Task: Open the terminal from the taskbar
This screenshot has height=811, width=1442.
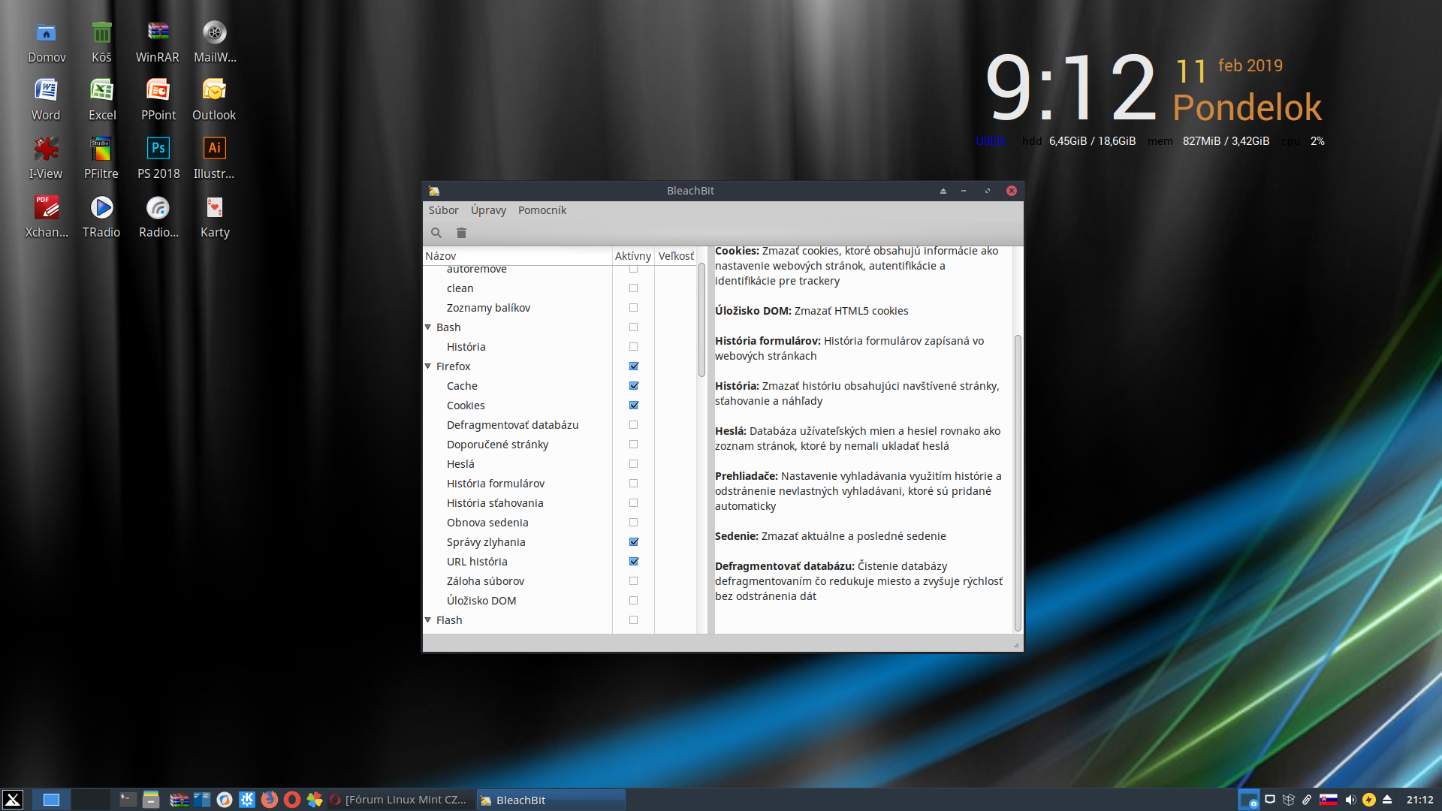Action: click(x=128, y=800)
